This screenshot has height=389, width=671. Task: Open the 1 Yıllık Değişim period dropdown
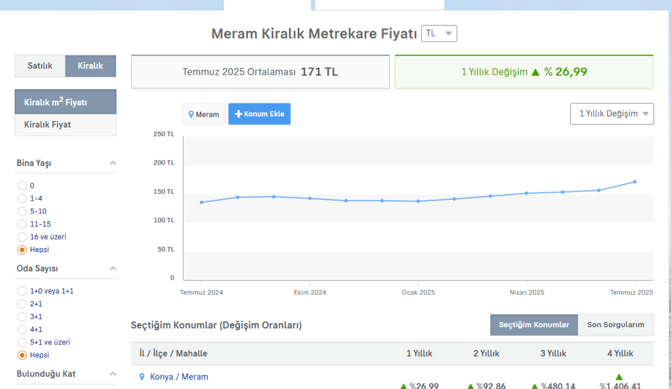click(612, 114)
